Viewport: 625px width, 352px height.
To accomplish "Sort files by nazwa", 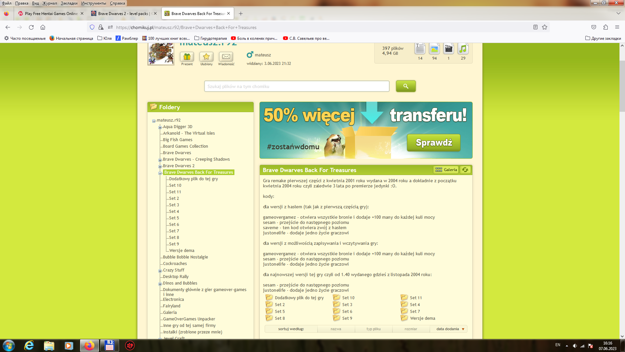I will click(x=336, y=329).
